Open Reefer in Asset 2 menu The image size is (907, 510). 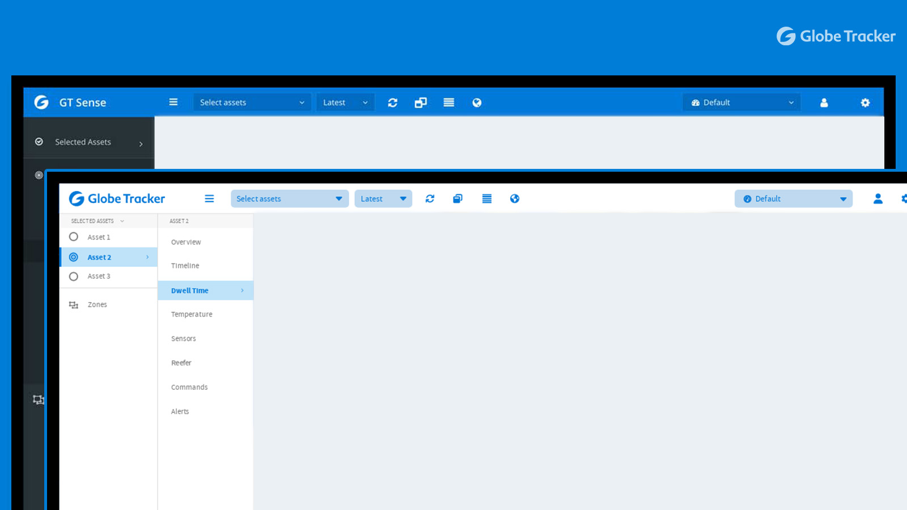click(x=181, y=363)
